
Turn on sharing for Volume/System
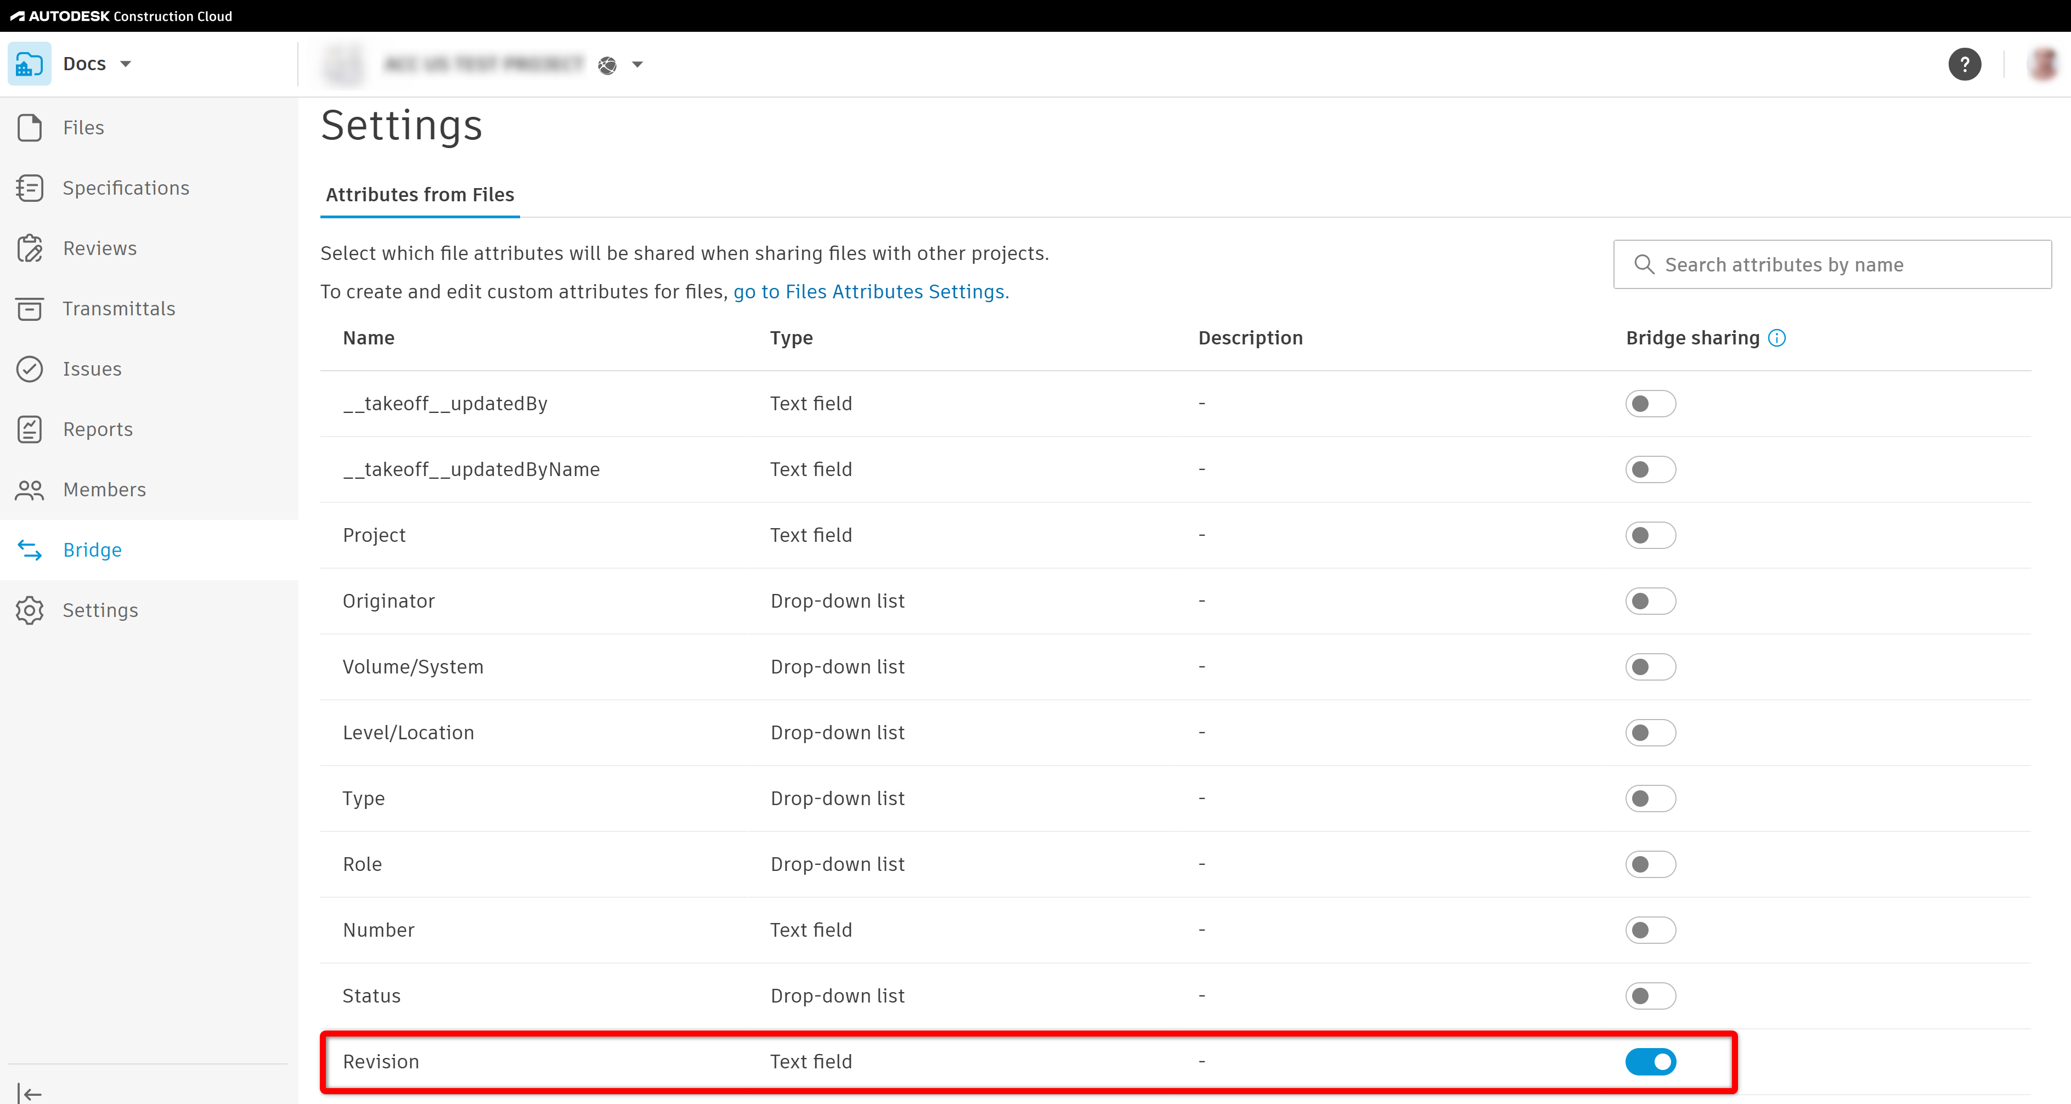[x=1651, y=667]
